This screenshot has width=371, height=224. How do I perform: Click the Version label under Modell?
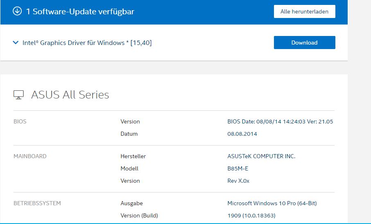[x=130, y=181]
